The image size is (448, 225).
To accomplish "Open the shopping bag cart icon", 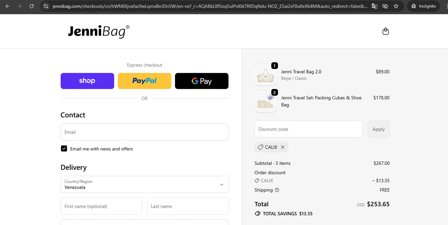I will [x=386, y=31].
